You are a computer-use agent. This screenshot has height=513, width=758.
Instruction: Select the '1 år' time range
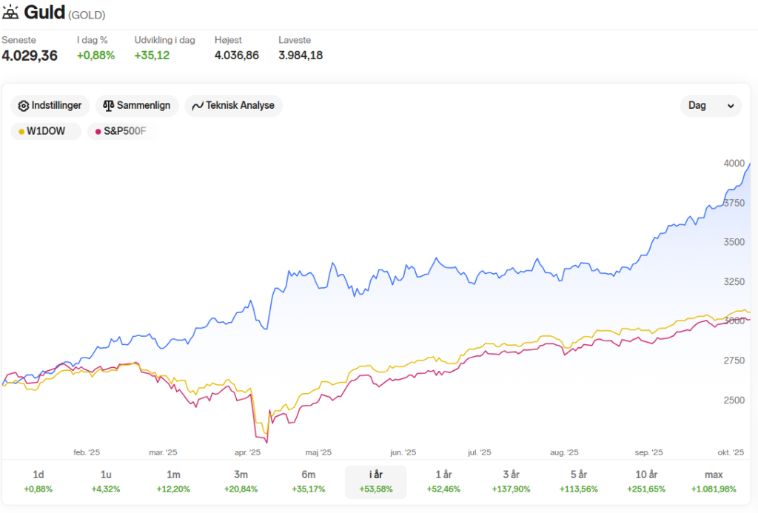tap(443, 482)
